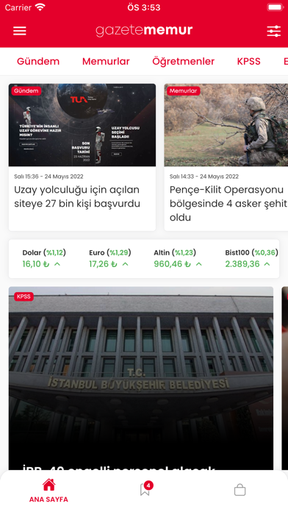Viewport: 288px width, 512px height.
Task: Tap the ANA SAYFA label
Action: coord(48,499)
